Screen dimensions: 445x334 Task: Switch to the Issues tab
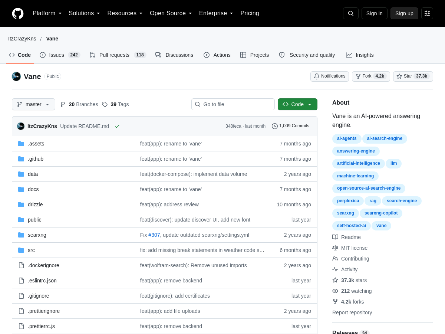click(60, 55)
